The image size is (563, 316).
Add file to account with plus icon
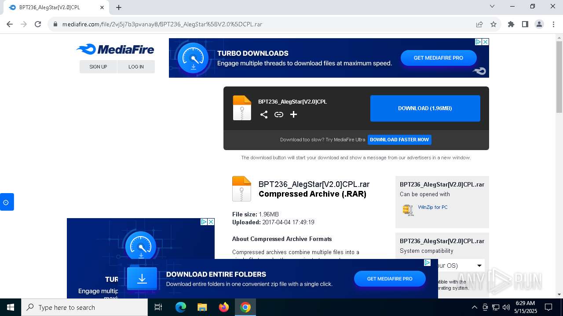[x=294, y=115]
